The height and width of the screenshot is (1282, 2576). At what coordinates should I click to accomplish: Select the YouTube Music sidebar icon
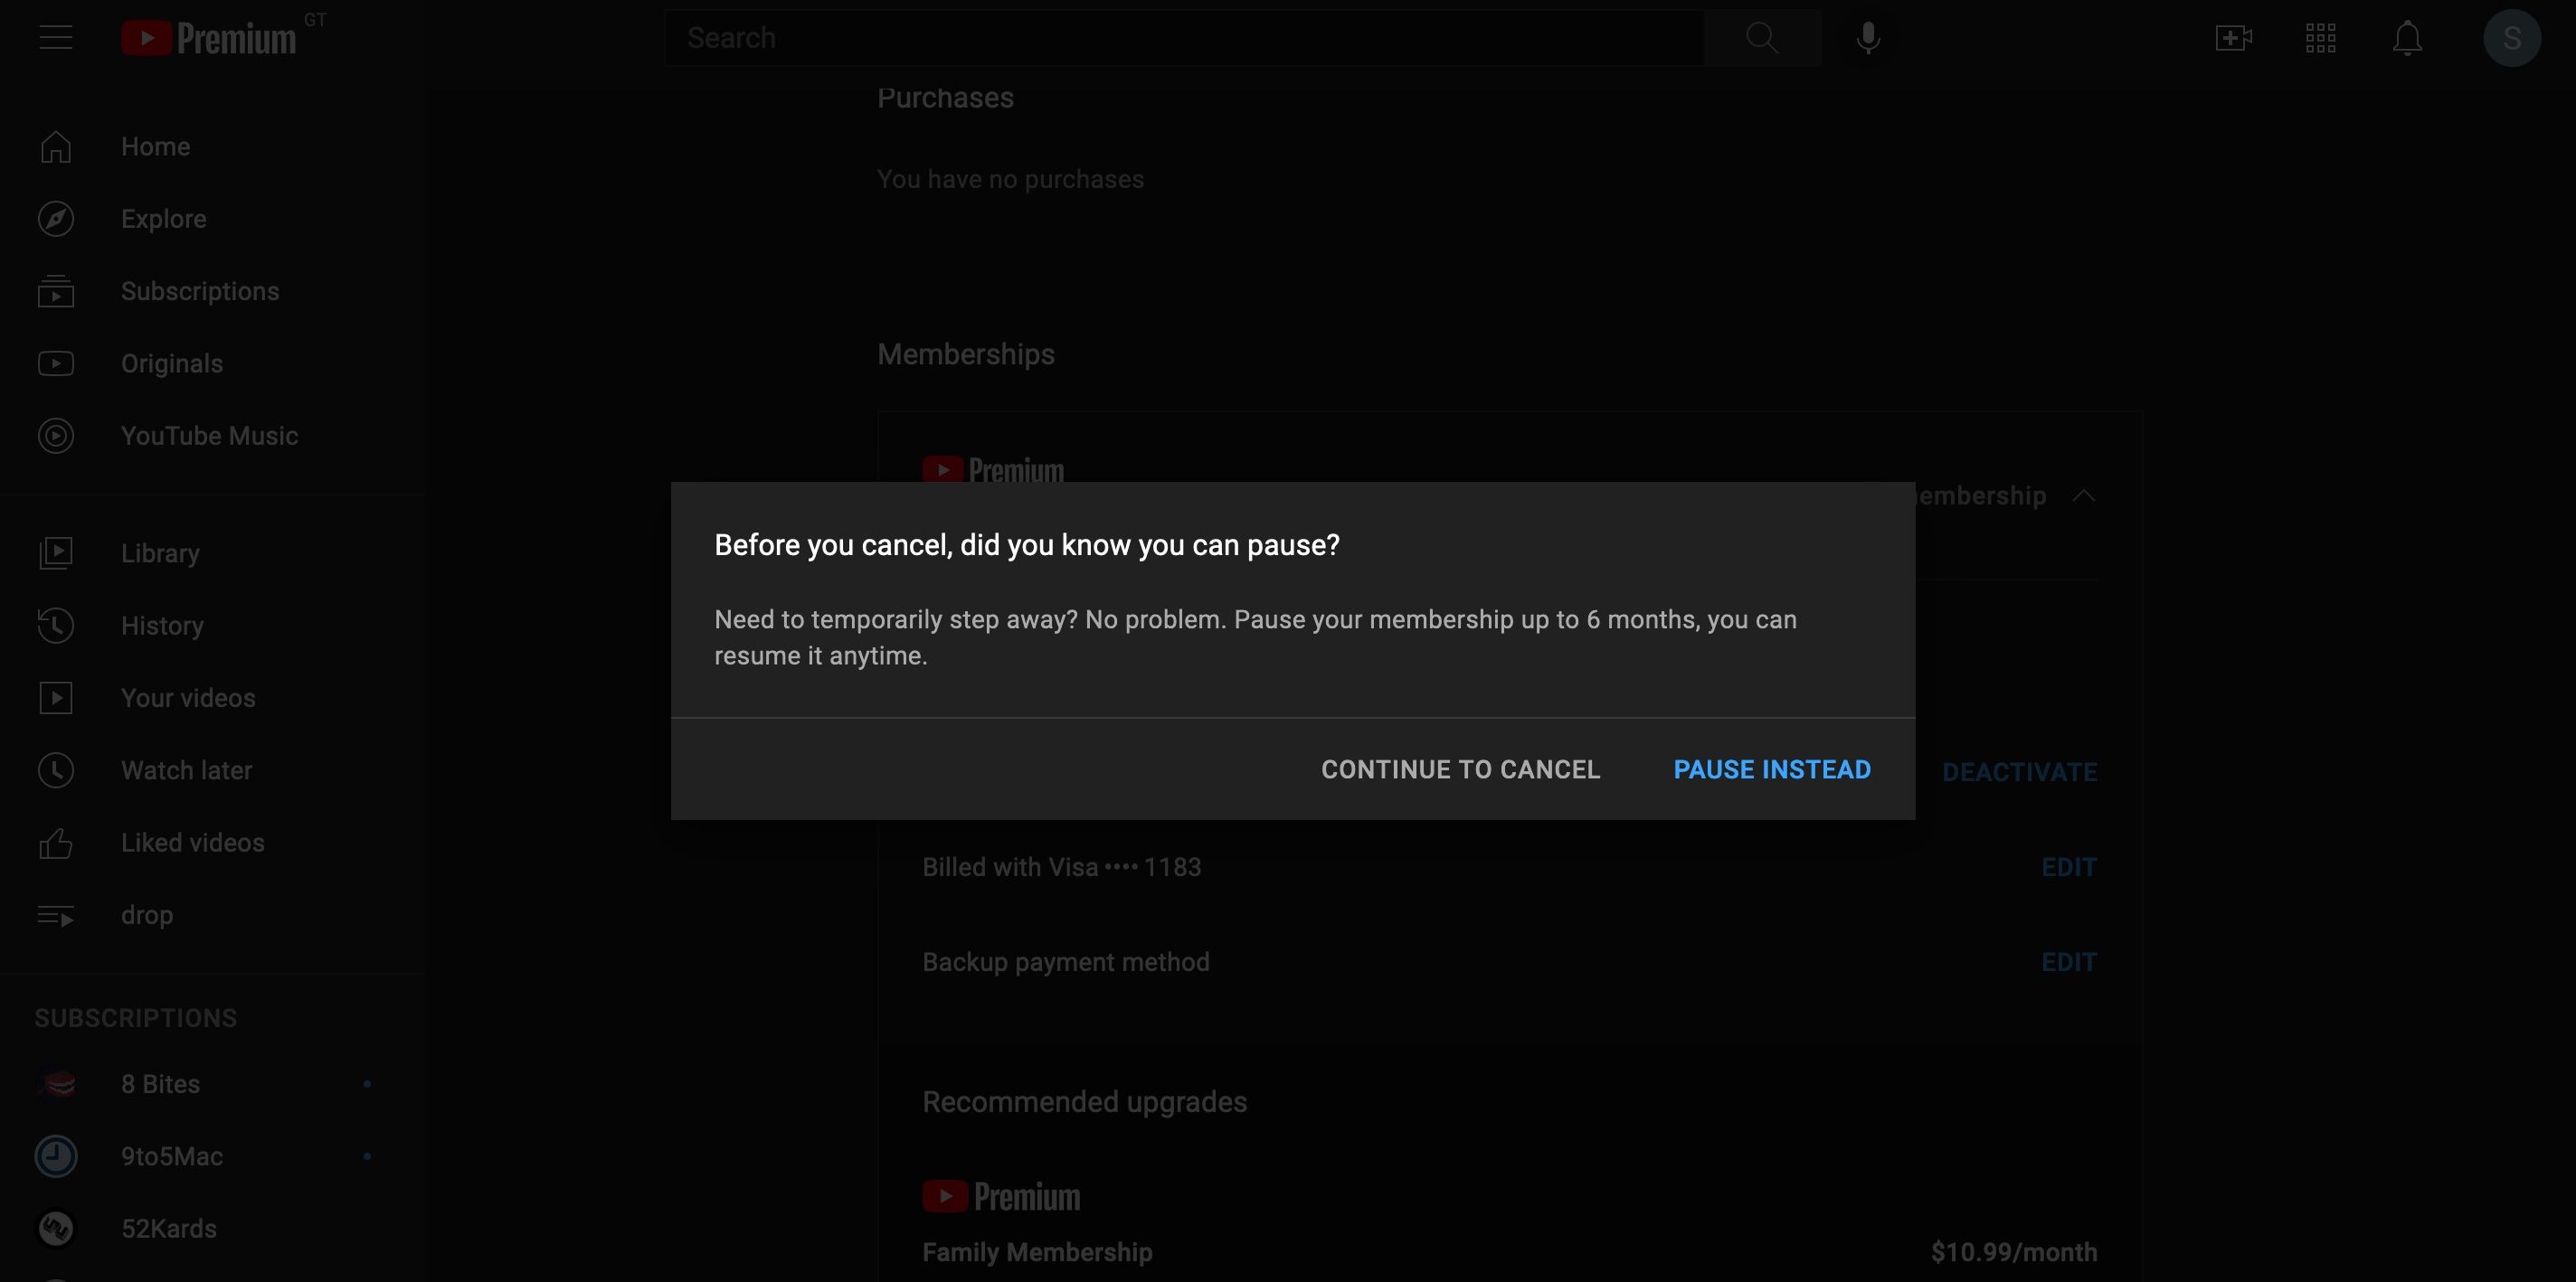[x=55, y=436]
